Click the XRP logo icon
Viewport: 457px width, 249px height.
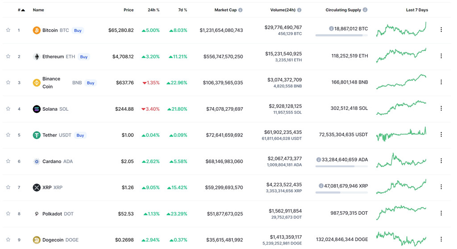pyautogui.click(x=37, y=188)
